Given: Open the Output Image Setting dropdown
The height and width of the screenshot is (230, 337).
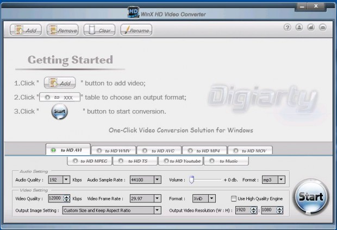Looking at the screenshot, I should (x=157, y=210).
